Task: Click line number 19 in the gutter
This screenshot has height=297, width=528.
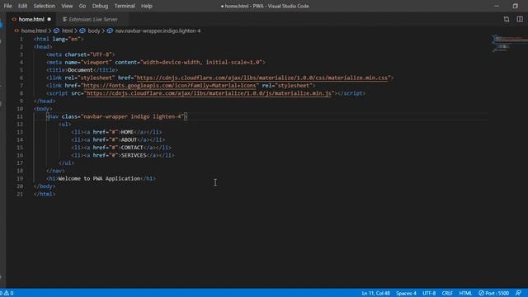Action: coord(20,178)
